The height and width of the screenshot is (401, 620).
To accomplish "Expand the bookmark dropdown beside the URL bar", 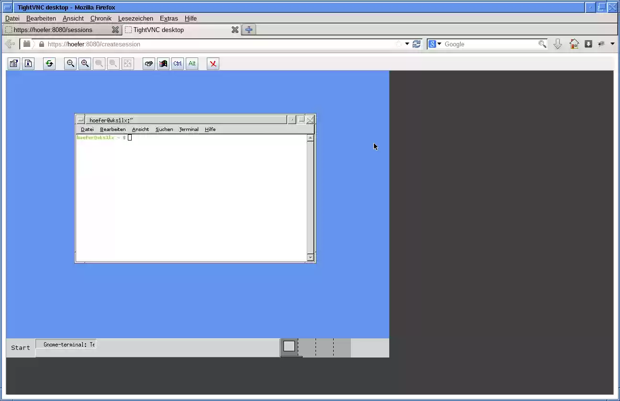I will [x=611, y=44].
